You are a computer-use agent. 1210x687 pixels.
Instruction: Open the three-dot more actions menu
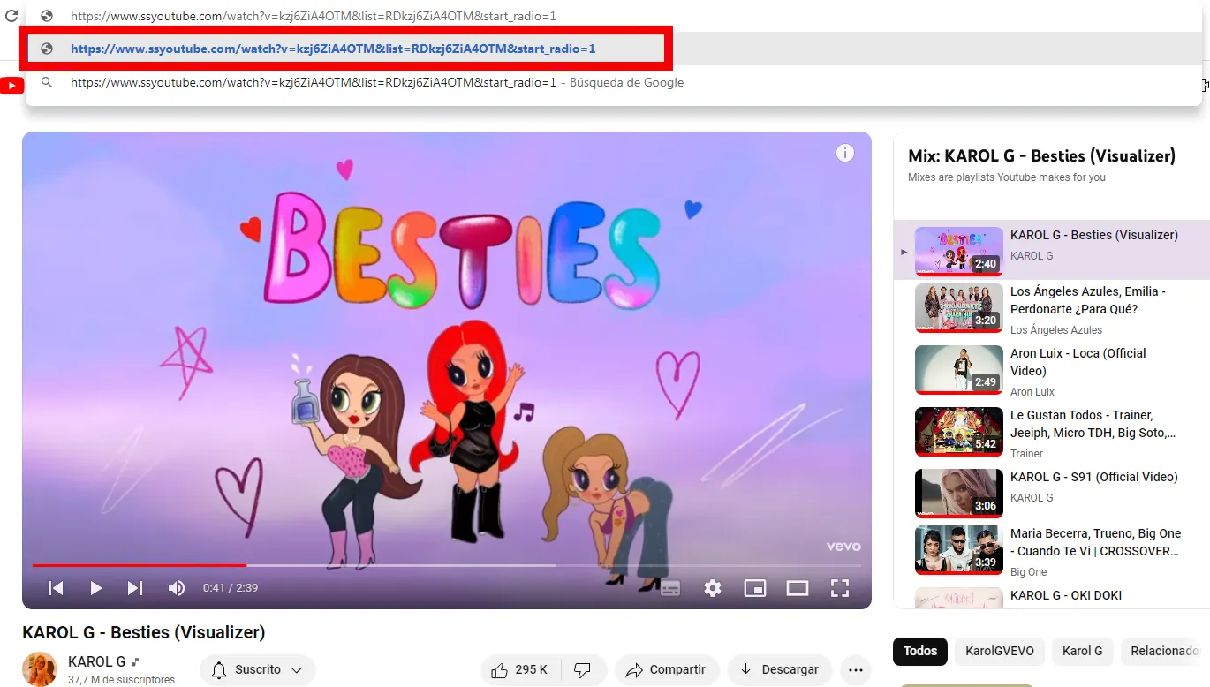[x=855, y=670]
